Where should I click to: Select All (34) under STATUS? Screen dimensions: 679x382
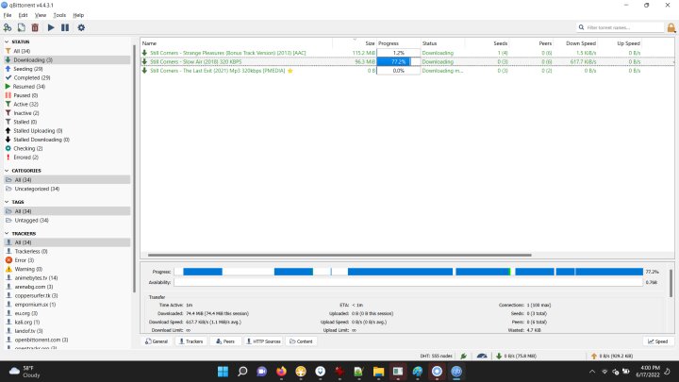(67, 51)
